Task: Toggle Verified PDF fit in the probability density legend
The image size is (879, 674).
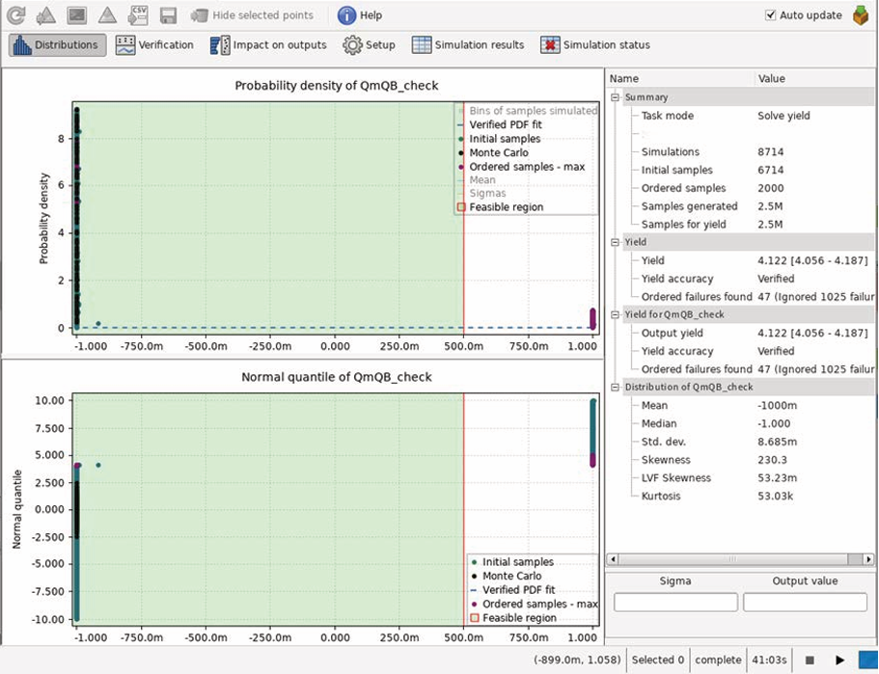Action: pos(500,125)
